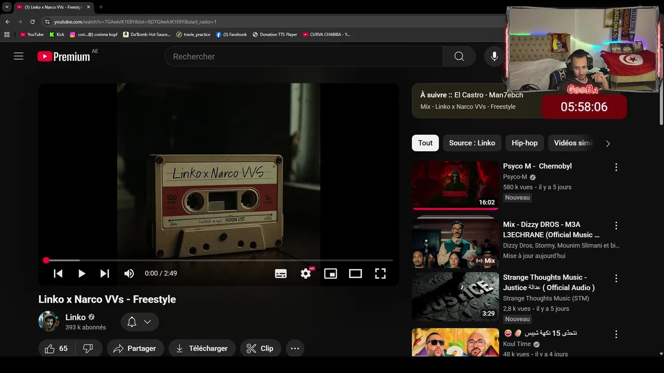Screen dimensions: 664x373
Task: Show more chips with right arrow
Action: pos(608,144)
